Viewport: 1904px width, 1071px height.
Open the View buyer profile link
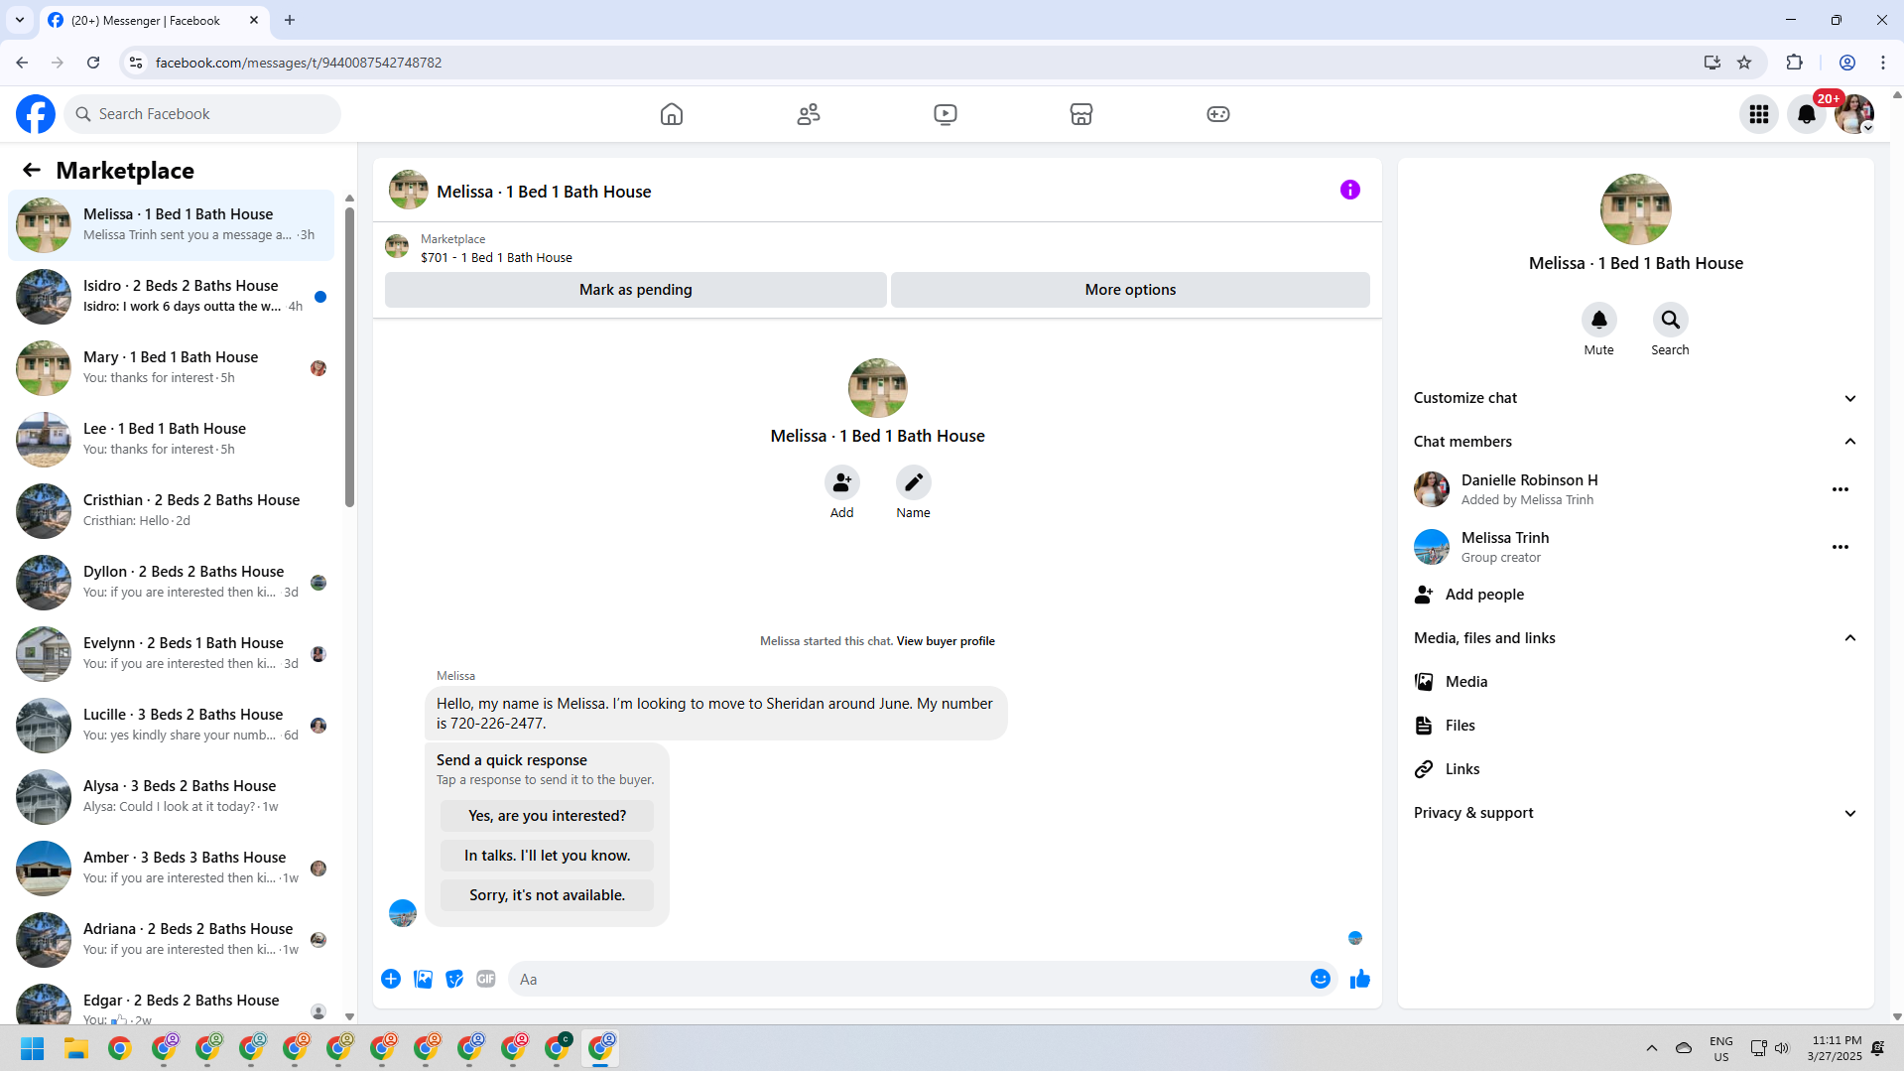pyautogui.click(x=946, y=641)
